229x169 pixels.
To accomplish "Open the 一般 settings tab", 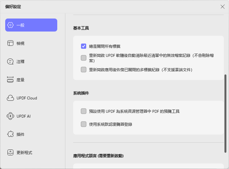I will [31, 25].
